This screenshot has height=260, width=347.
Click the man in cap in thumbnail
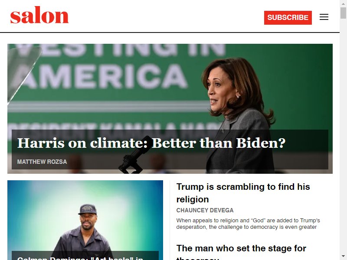click(x=85, y=230)
